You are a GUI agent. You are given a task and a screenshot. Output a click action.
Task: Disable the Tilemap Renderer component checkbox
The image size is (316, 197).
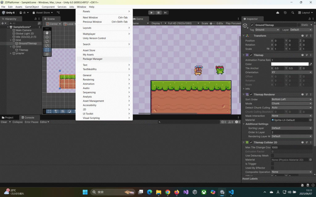251,94
